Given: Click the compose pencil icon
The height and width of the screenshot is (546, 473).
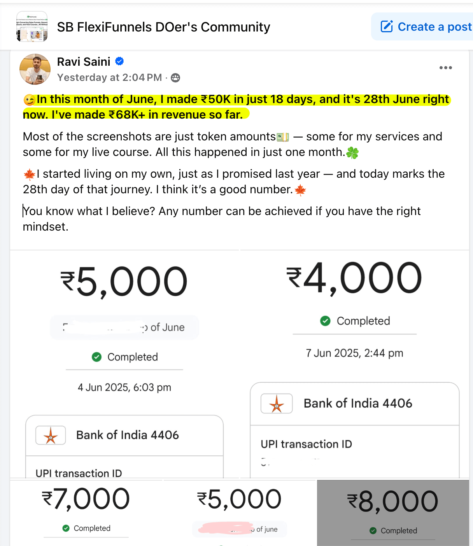Looking at the screenshot, I should pos(387,26).
